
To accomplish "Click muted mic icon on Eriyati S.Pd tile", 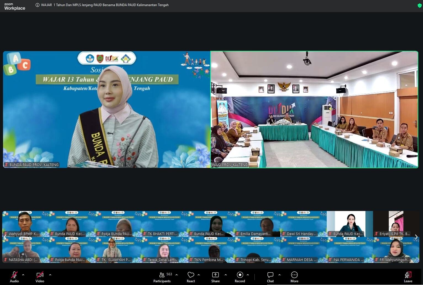I will tap(376, 234).
